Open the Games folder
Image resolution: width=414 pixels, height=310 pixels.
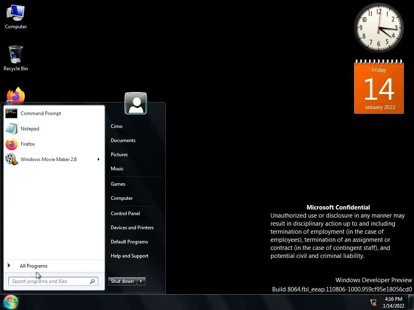coord(118,184)
